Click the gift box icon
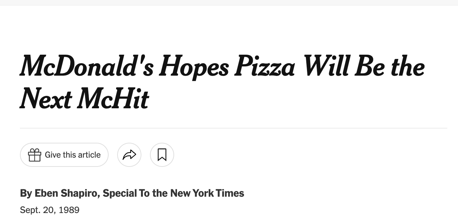458x218 pixels. coord(35,155)
